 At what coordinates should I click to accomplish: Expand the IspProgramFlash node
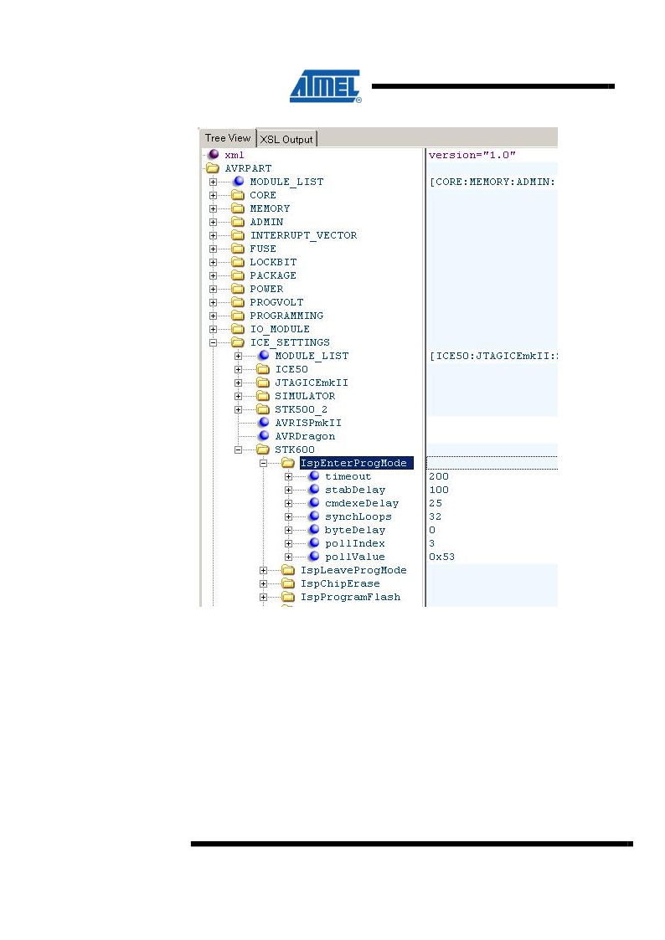point(263,597)
